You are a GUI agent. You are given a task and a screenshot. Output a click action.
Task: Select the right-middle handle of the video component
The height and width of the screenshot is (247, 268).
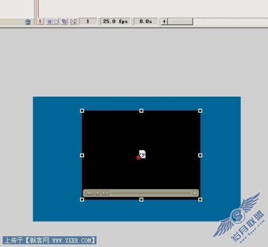200,155
